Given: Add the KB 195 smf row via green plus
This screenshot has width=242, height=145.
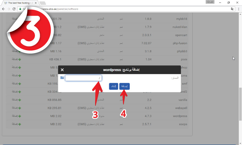Looking at the screenshot, I should click(x=16, y=83).
